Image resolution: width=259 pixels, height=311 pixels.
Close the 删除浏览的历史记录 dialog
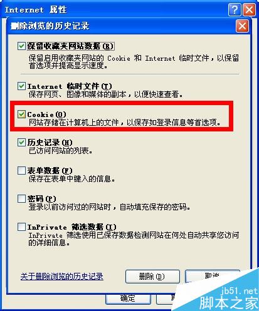pyautogui.click(x=242, y=26)
